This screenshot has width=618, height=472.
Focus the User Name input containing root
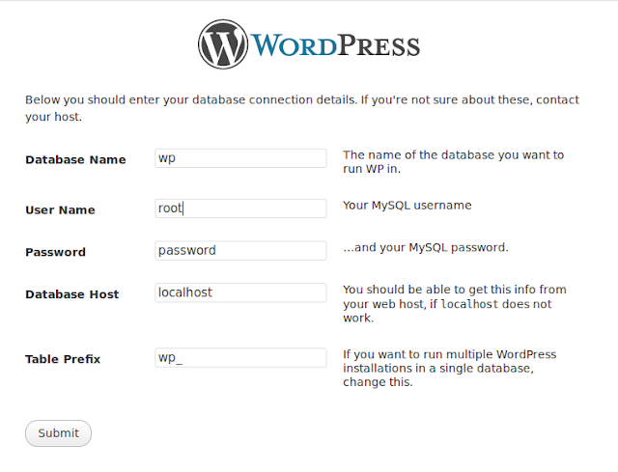click(x=240, y=208)
